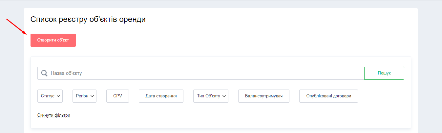Click the 'Список реєстру об'єктів оренди' heading
This screenshot has height=133, width=442.
click(88, 20)
